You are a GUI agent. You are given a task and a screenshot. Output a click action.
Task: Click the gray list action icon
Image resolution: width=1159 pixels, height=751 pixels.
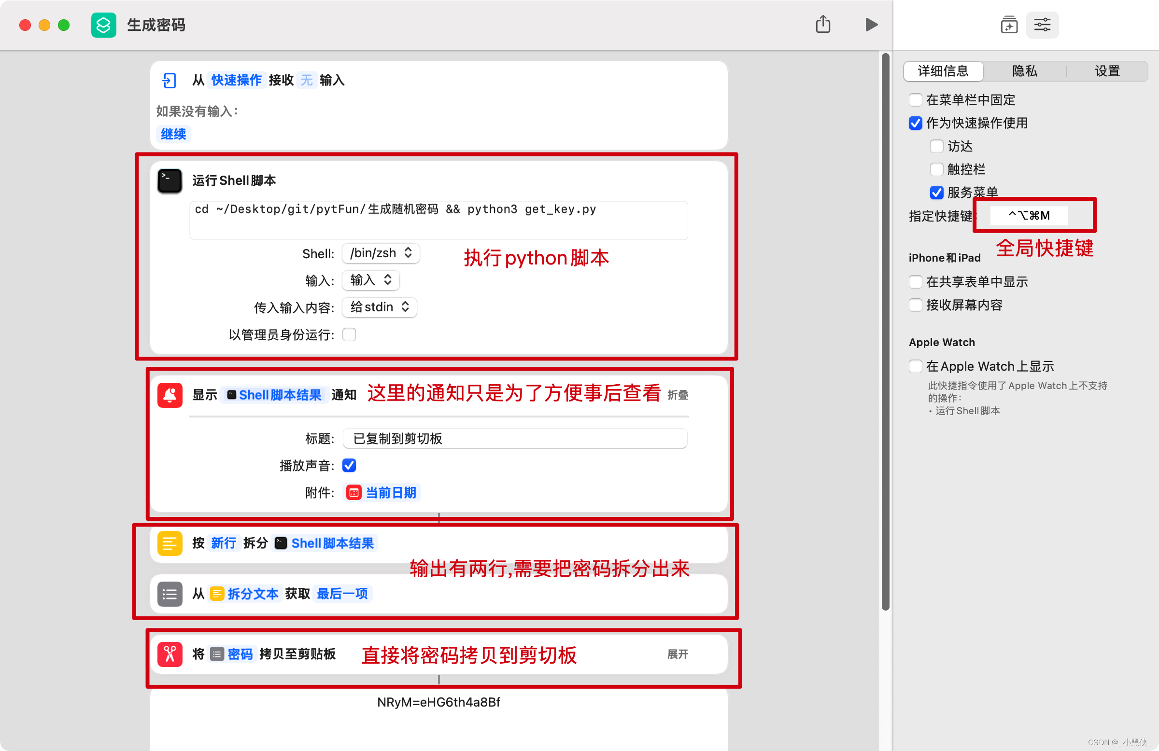[x=170, y=594]
